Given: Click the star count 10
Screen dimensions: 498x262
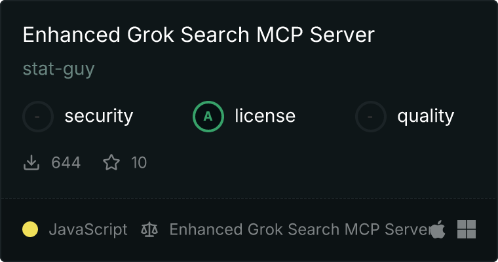Looking at the screenshot, I should (x=139, y=162).
